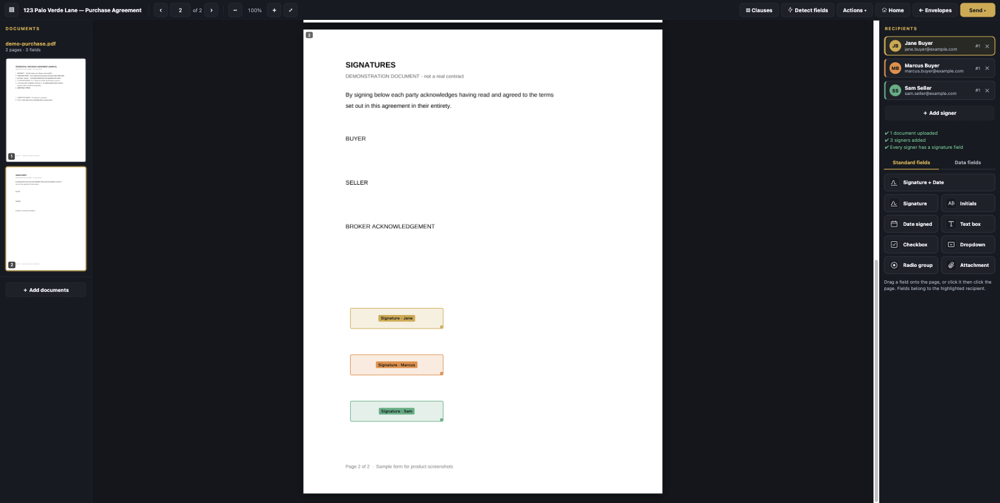Switch to the Data fields tab
The width and height of the screenshot is (1000, 503).
coord(967,163)
